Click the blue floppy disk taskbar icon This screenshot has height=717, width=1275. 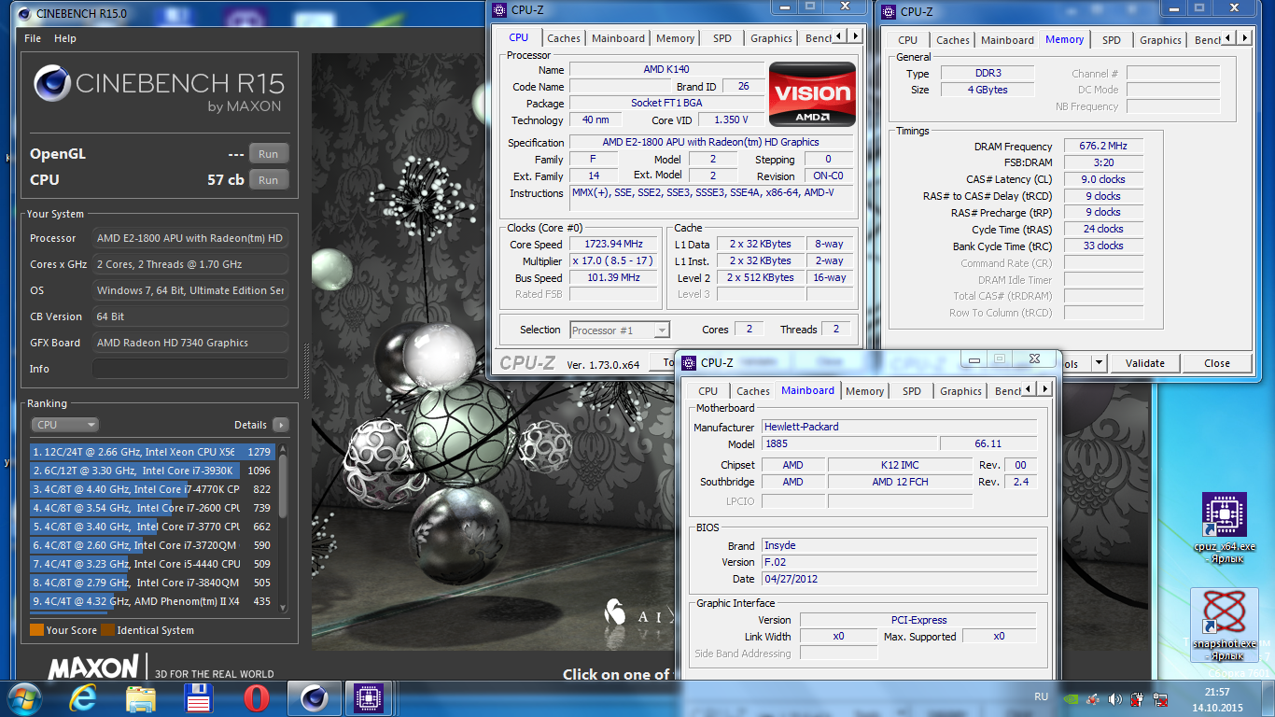[x=200, y=698]
